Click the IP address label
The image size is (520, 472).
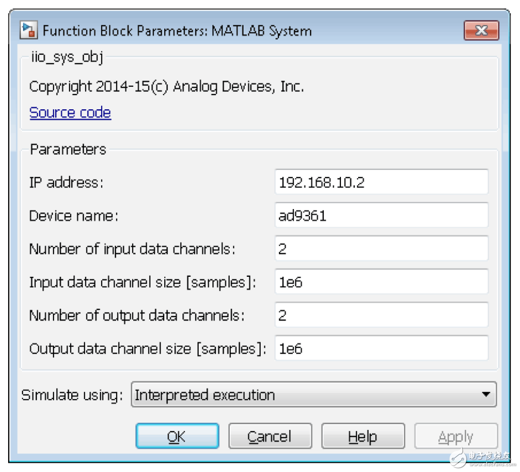point(66,182)
